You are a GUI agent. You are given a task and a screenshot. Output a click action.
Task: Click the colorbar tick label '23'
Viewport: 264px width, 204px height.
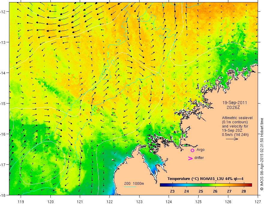(172, 191)
